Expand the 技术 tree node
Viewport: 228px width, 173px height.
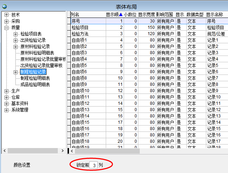pos(7,15)
